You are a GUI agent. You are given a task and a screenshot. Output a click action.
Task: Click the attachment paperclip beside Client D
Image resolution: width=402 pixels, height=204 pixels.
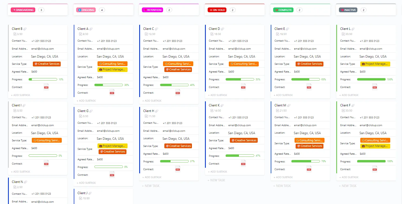pyautogui.click(x=222, y=29)
